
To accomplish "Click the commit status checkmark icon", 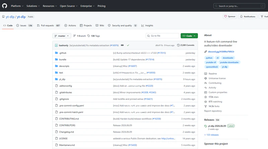I will coord(128,45).
